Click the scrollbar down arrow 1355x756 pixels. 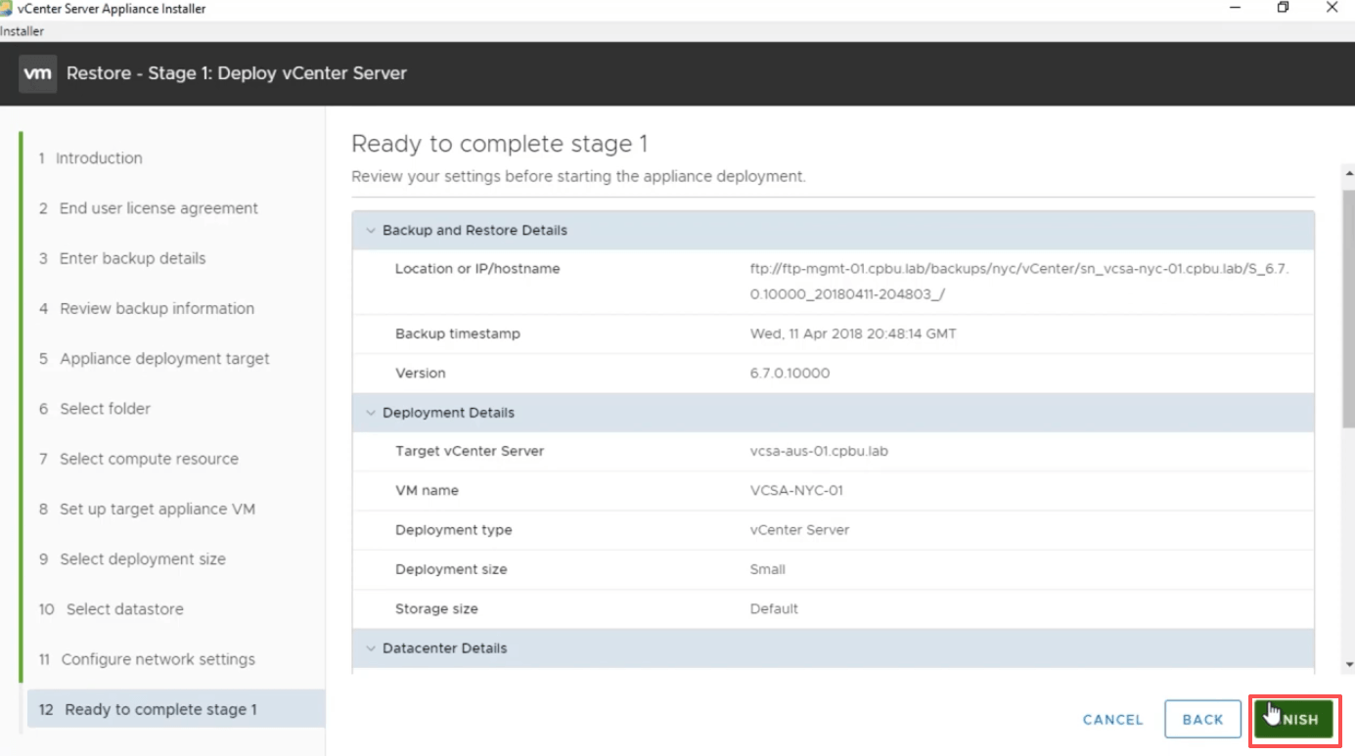[x=1349, y=665]
